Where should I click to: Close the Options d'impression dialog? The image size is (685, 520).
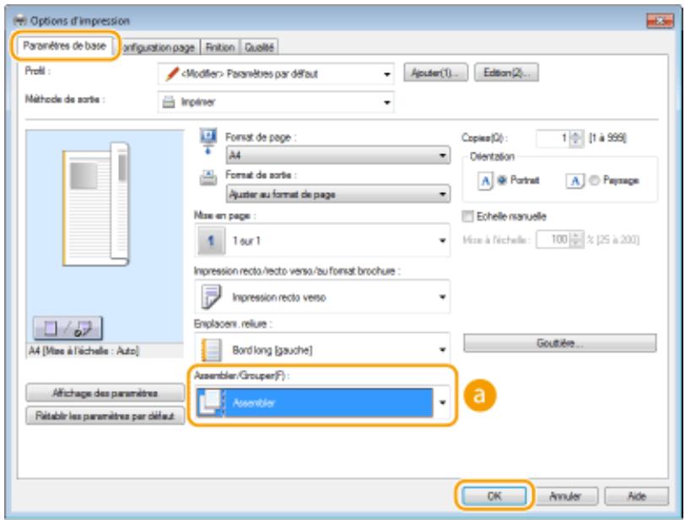pos(660,20)
